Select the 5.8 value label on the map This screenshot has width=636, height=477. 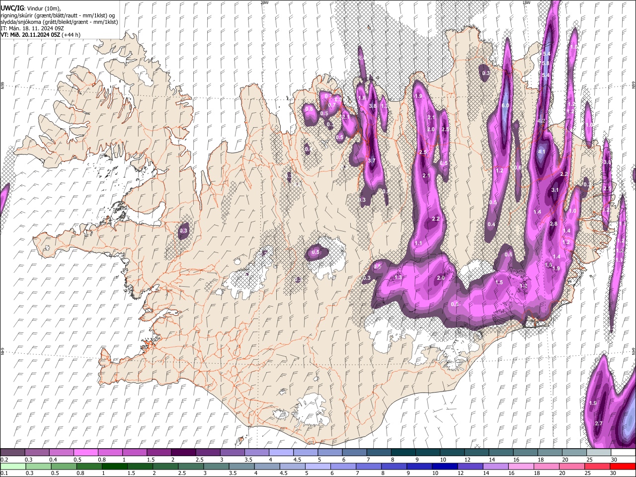(546, 63)
